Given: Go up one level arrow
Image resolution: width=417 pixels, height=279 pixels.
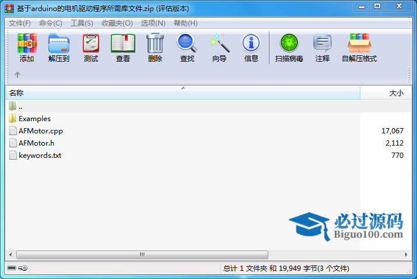Looking at the screenshot, I should 17,75.
